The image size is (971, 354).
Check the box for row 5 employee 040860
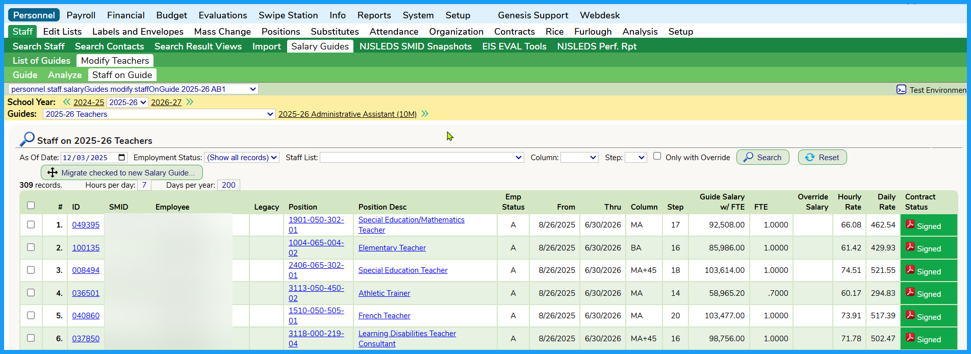[31, 315]
